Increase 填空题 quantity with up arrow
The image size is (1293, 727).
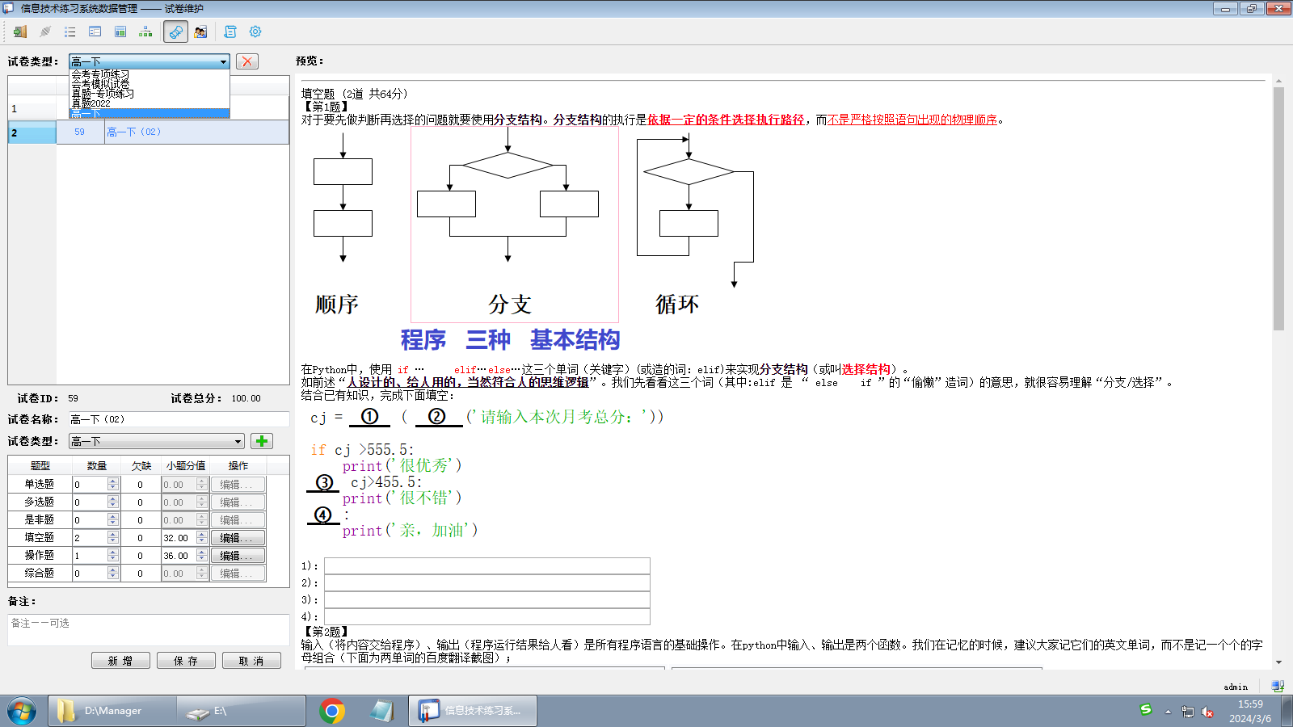pos(113,534)
